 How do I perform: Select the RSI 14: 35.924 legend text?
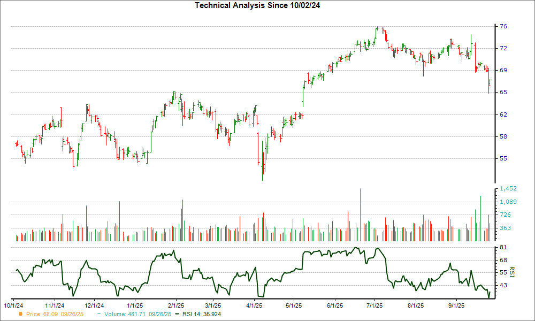coord(201,314)
